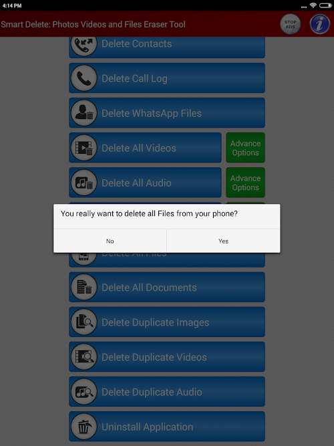Viewport: 334px width, 446px height.
Task: Tap the documents trash icon
Action: click(84, 288)
